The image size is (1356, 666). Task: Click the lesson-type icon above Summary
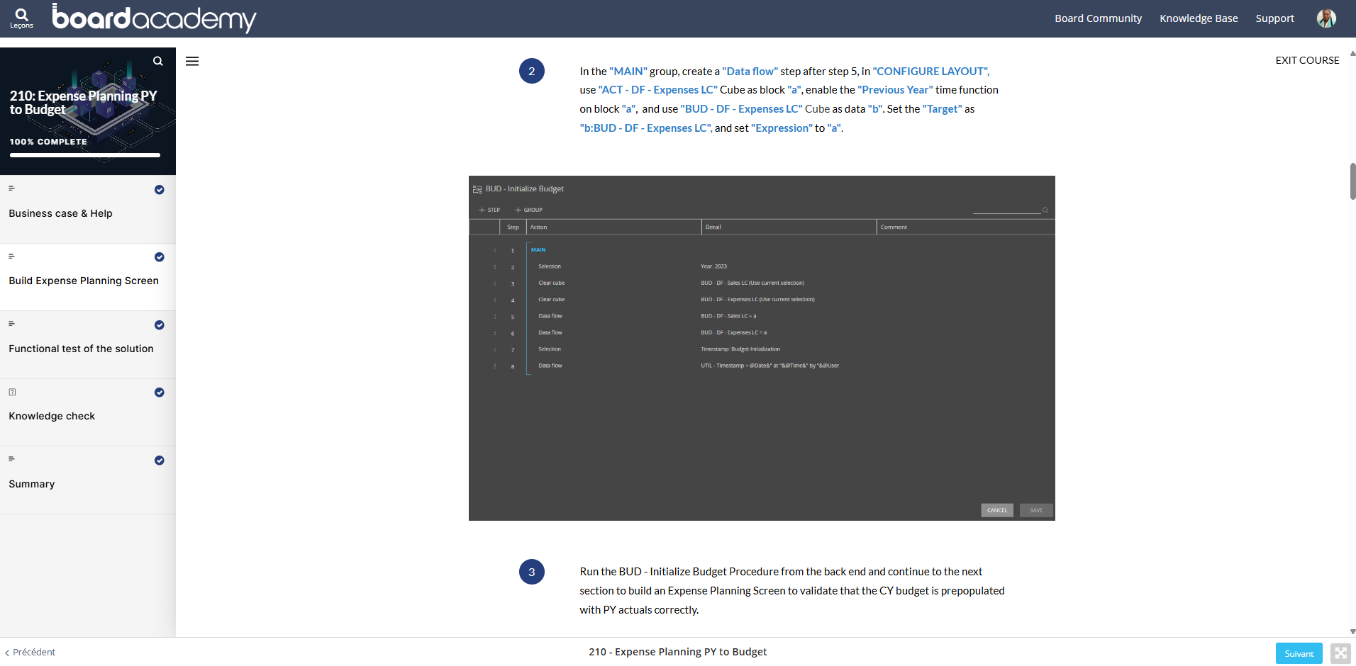tap(11, 459)
